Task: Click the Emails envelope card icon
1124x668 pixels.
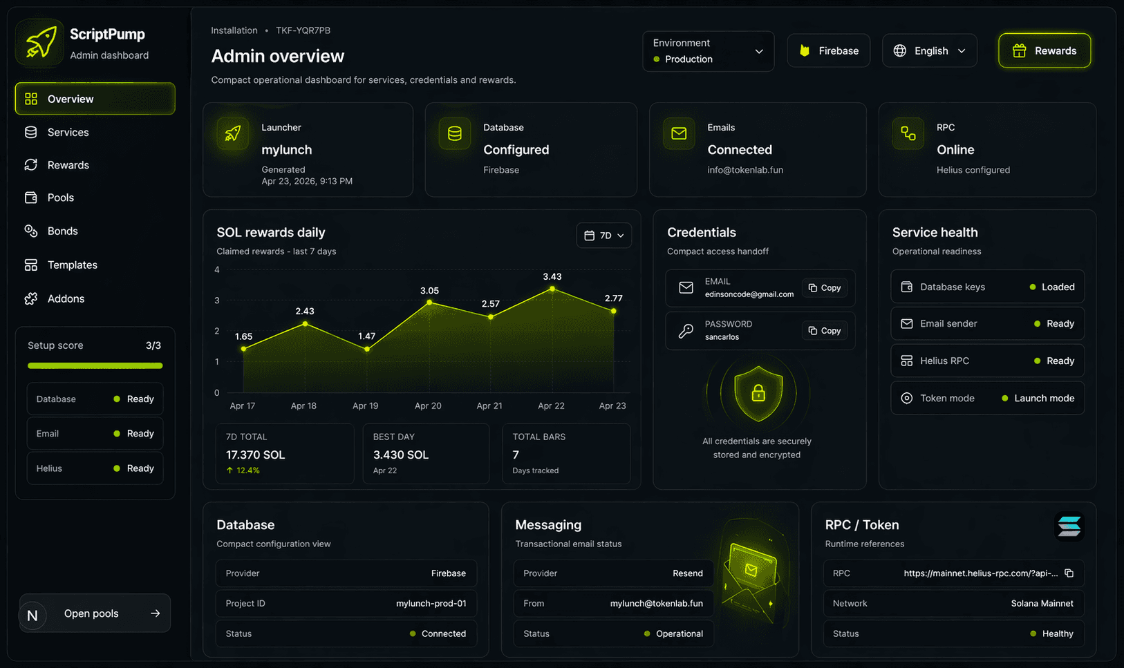Action: 679,133
